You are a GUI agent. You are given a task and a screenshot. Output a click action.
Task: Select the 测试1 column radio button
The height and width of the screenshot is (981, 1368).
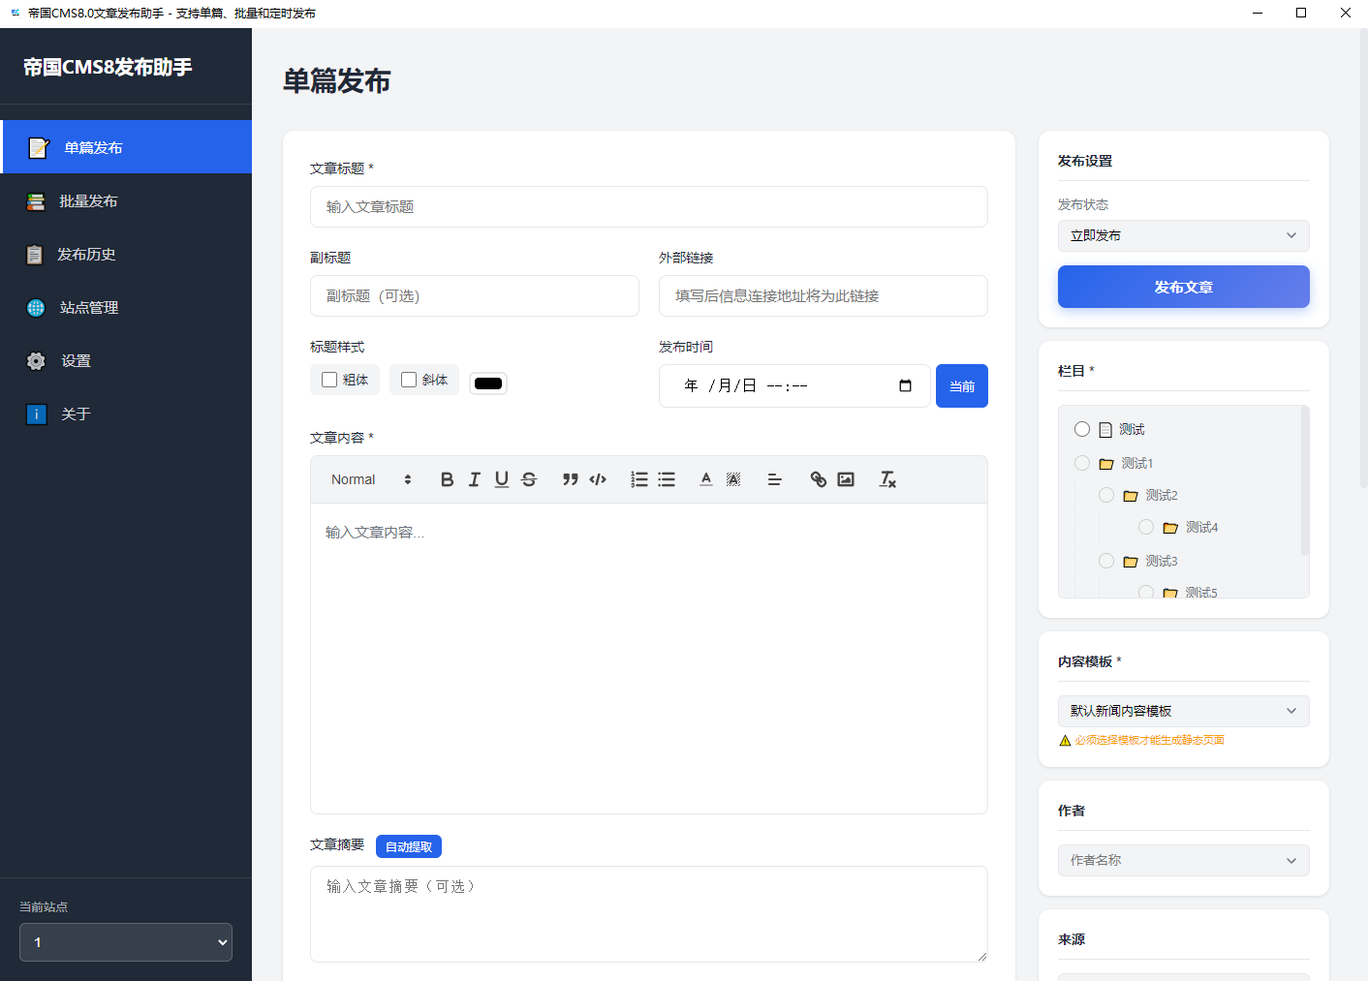click(1082, 463)
